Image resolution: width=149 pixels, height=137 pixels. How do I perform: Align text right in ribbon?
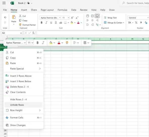point(97,20)
